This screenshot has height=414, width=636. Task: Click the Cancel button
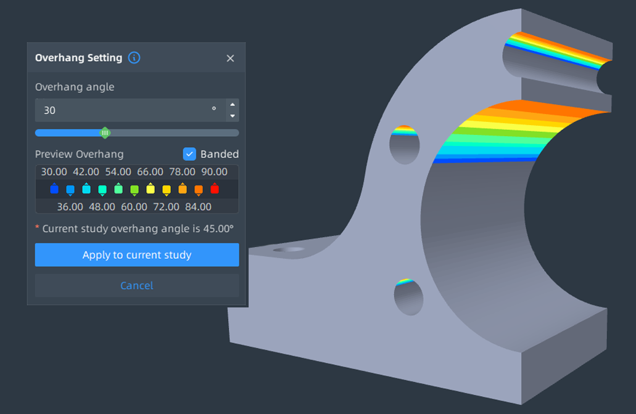[x=136, y=285]
